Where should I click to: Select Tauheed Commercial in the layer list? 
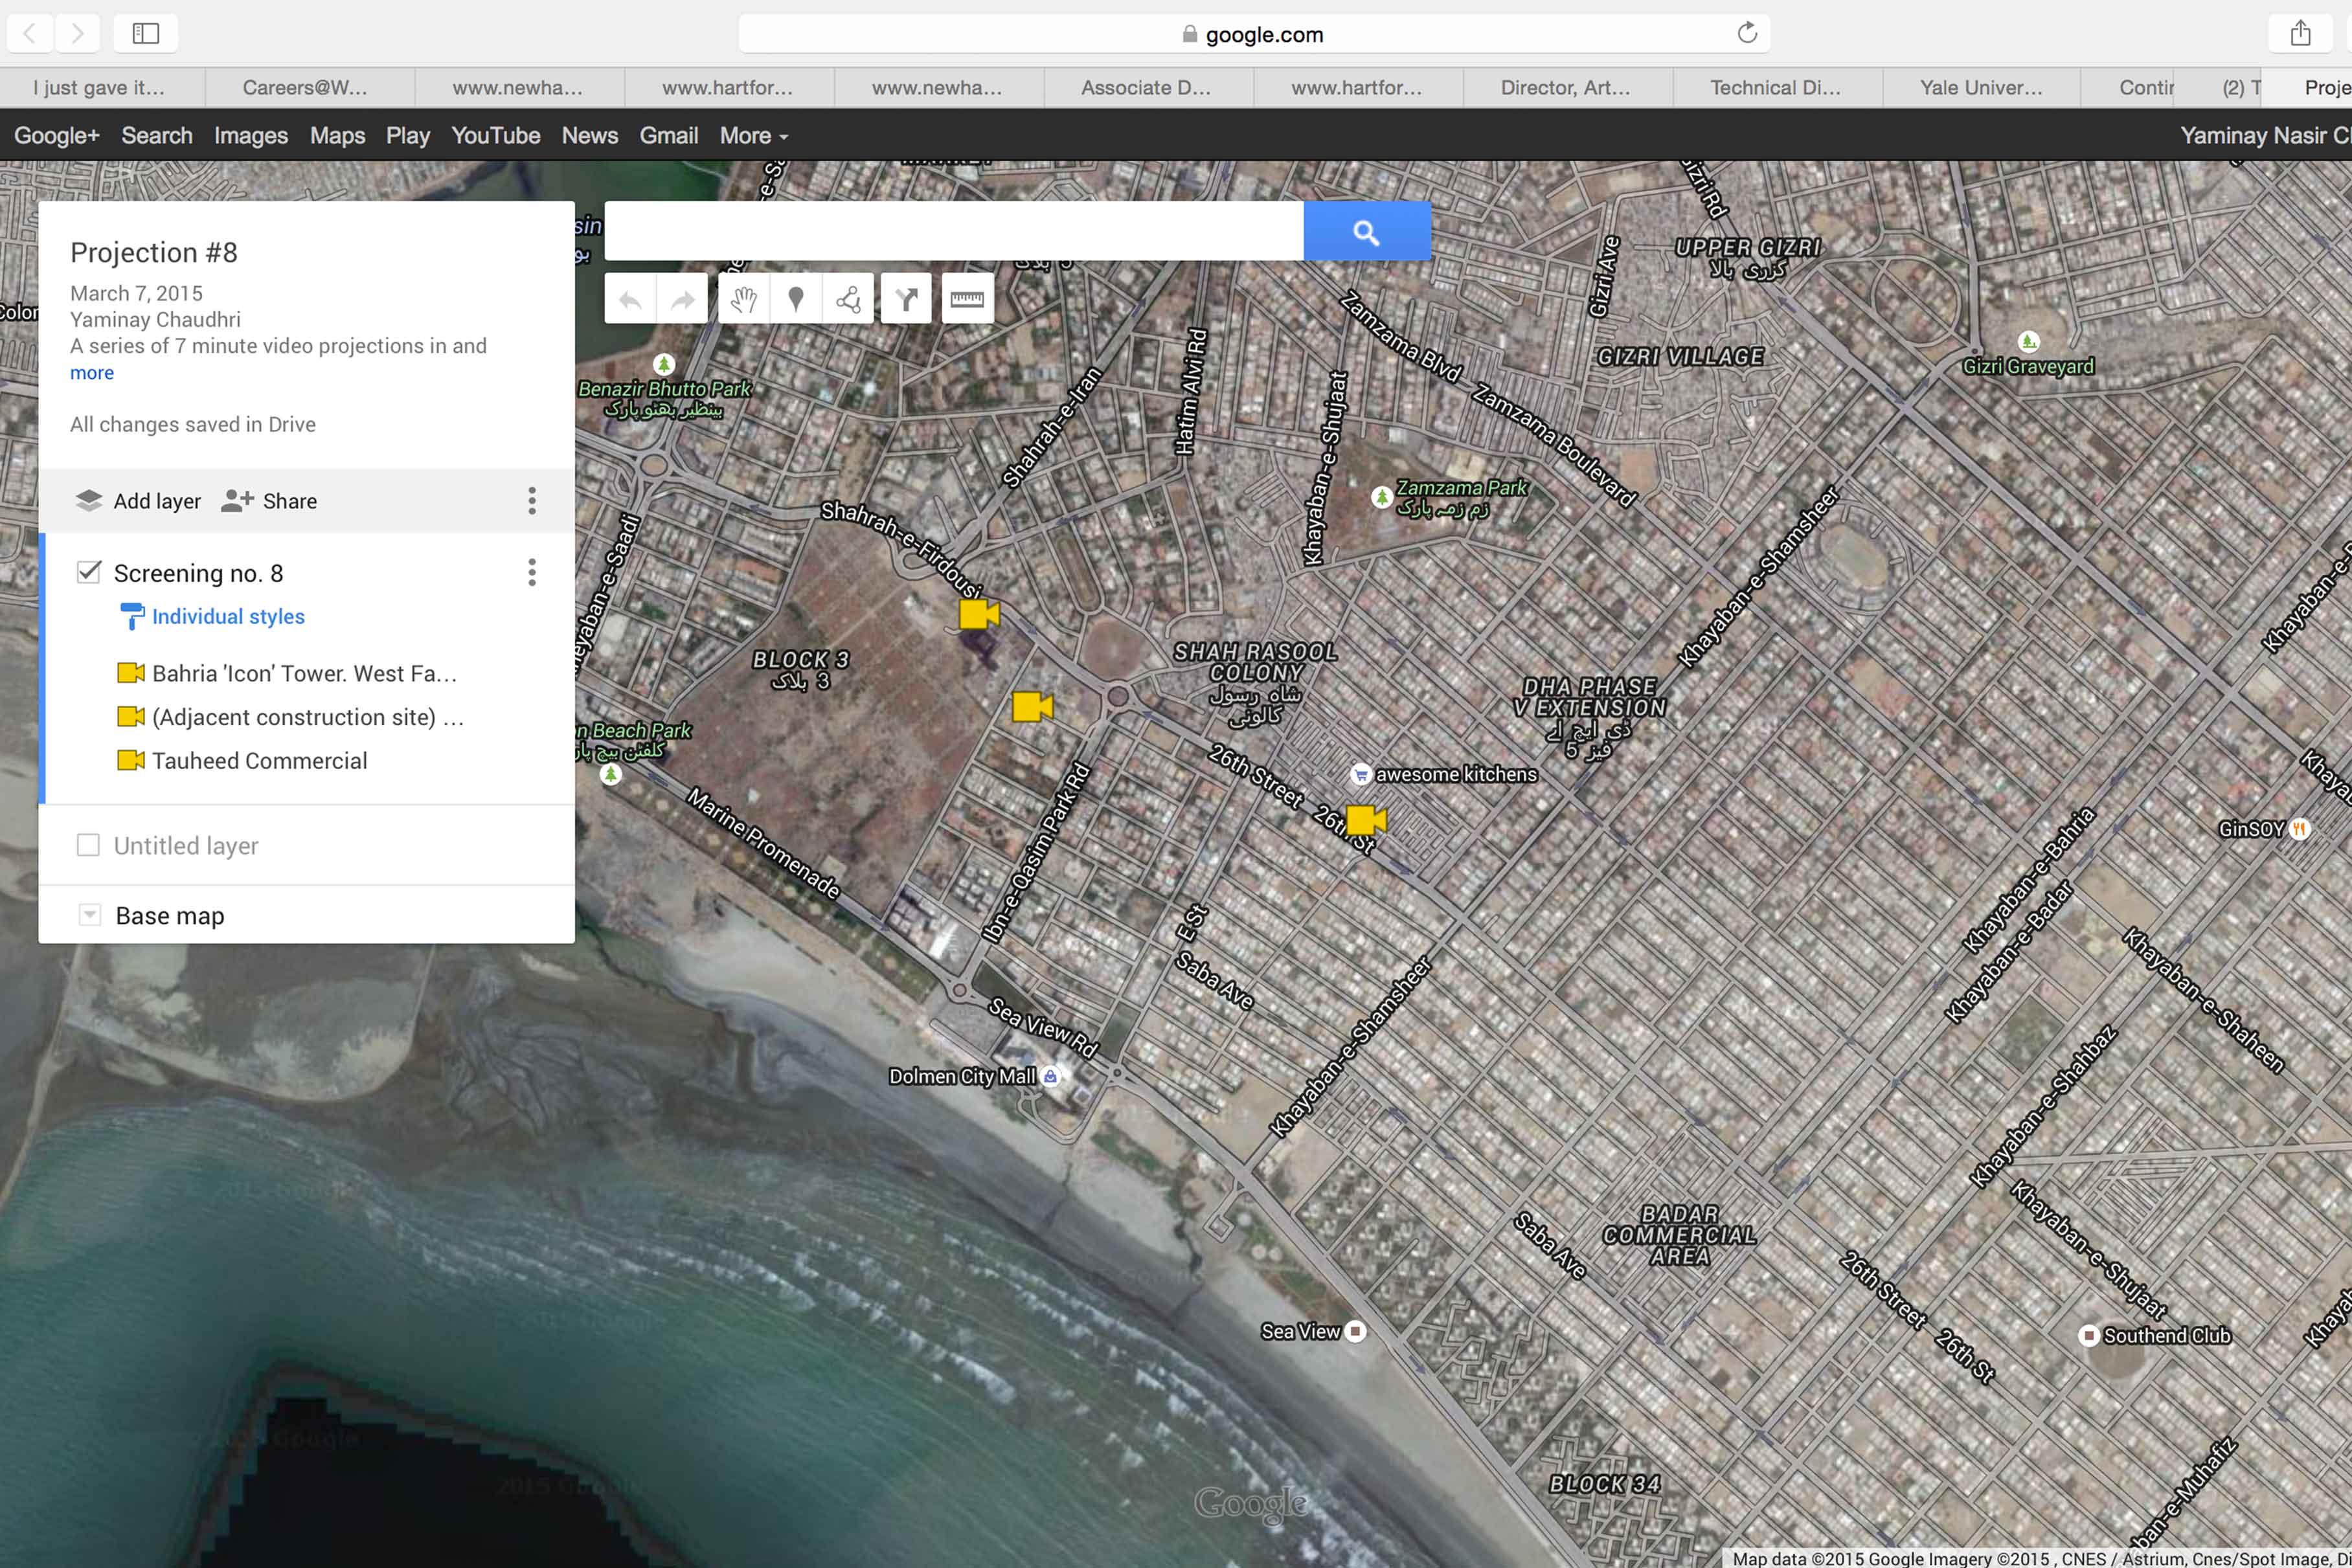(259, 761)
